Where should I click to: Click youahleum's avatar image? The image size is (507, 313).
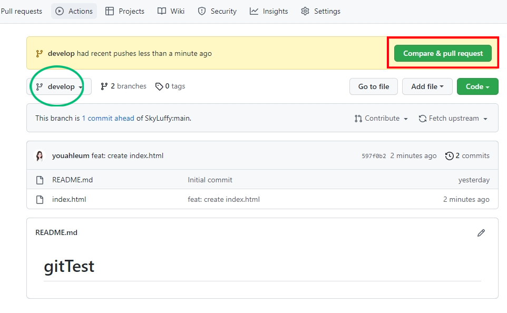coord(40,156)
